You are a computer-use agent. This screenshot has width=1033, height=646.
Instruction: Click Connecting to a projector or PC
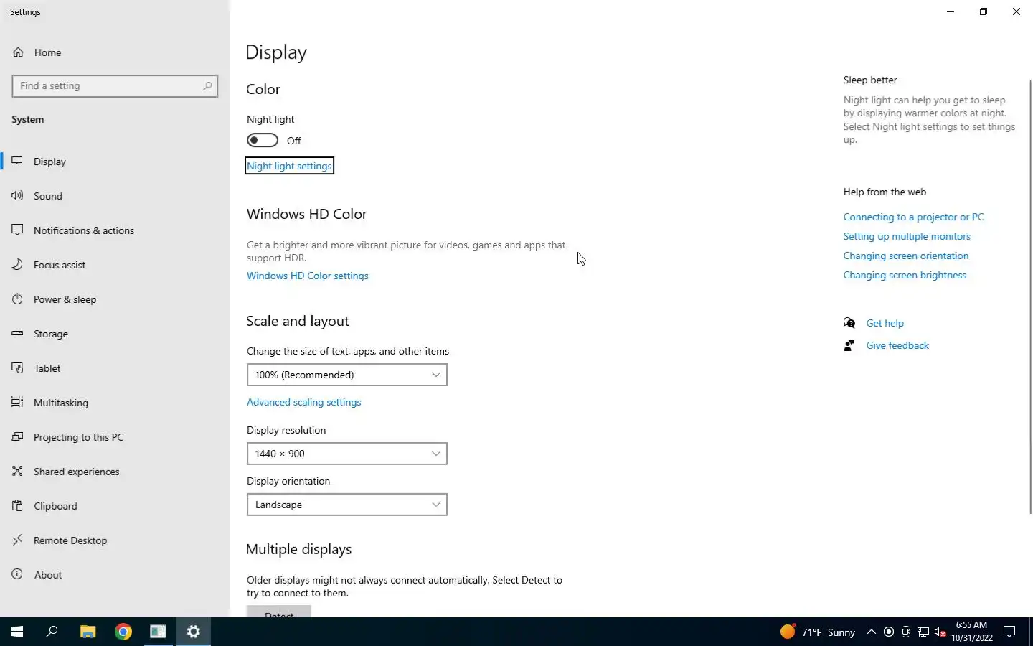pos(913,217)
